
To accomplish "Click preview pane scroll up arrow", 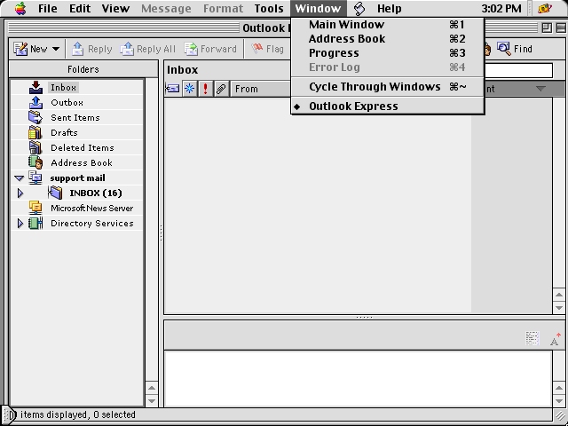I will point(559,388).
